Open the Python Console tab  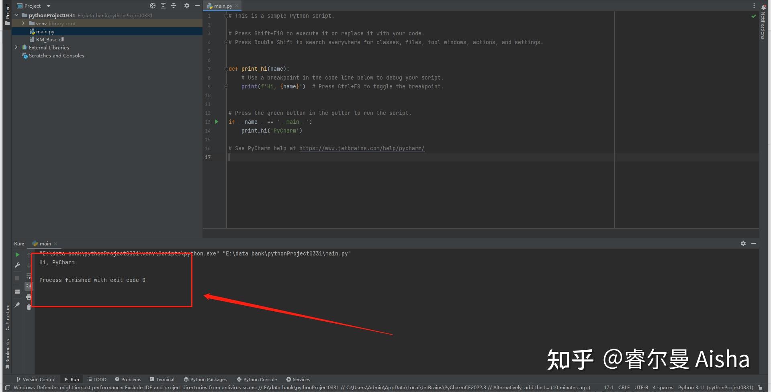tap(257, 379)
